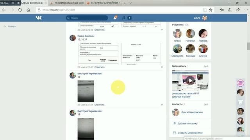Click Ирина Хоновец's avatar
This screenshot has width=250, height=140.
coord(73,38)
